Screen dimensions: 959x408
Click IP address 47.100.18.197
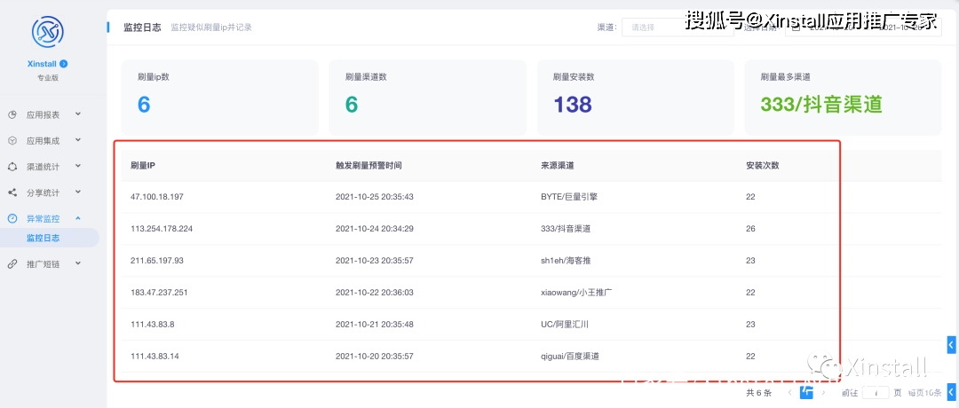157,197
